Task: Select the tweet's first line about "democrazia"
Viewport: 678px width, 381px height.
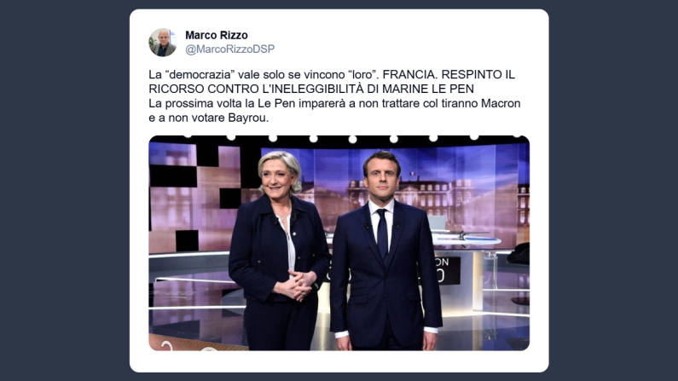Action: pyautogui.click(x=332, y=74)
